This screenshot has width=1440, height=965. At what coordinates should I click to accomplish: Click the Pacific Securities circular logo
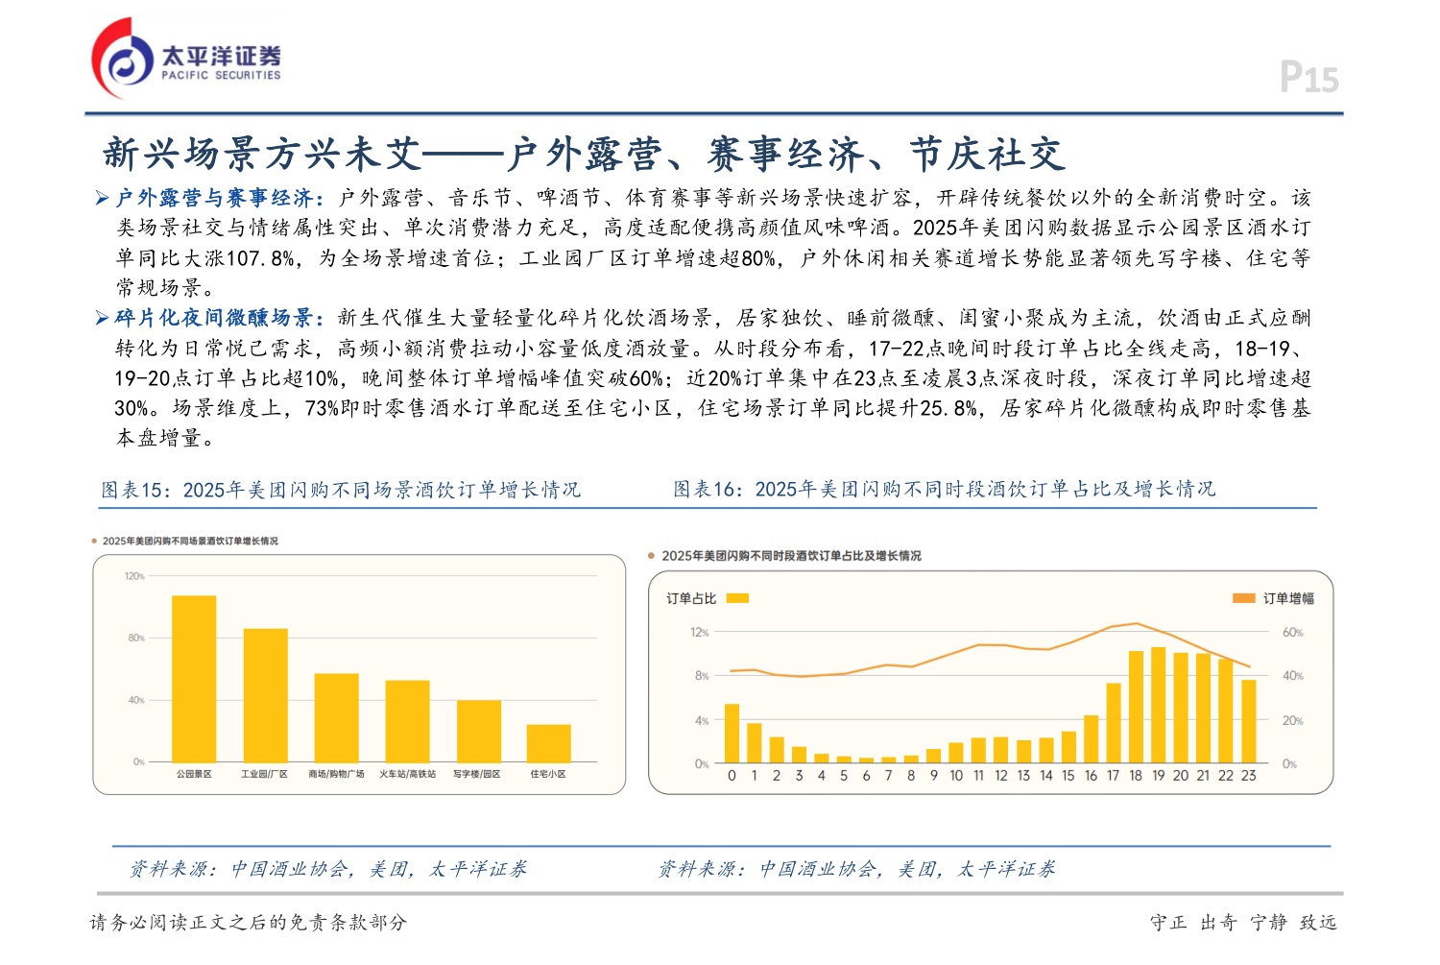click(x=122, y=60)
